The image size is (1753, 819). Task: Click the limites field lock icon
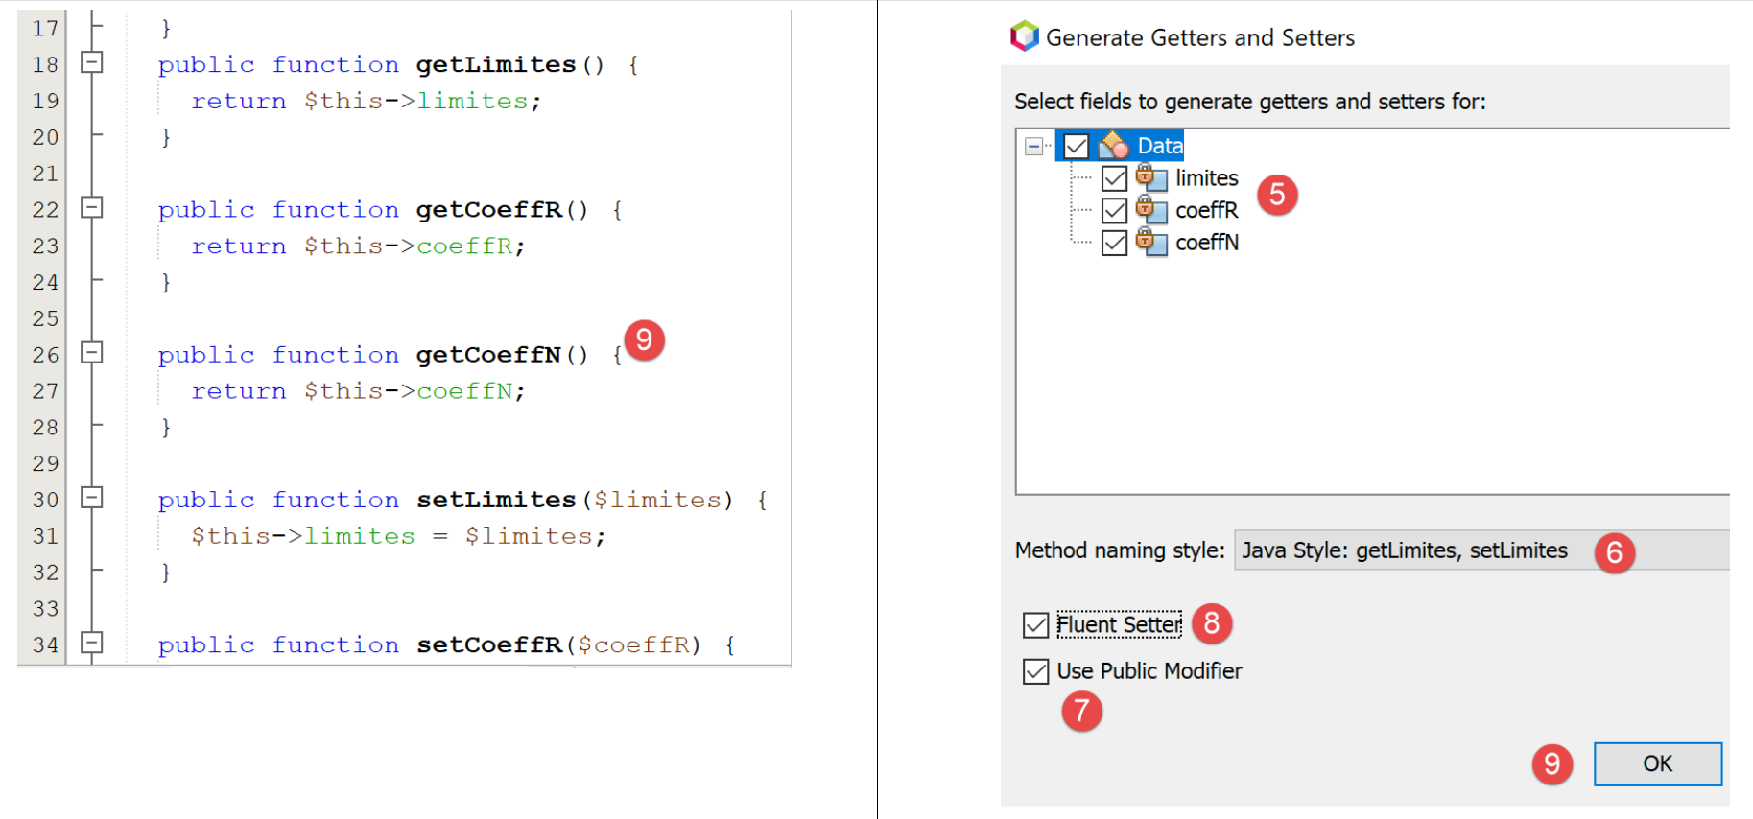click(1150, 177)
